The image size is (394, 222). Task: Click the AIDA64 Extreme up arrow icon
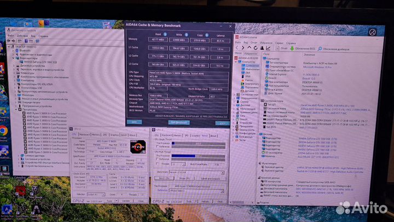pos(249,48)
